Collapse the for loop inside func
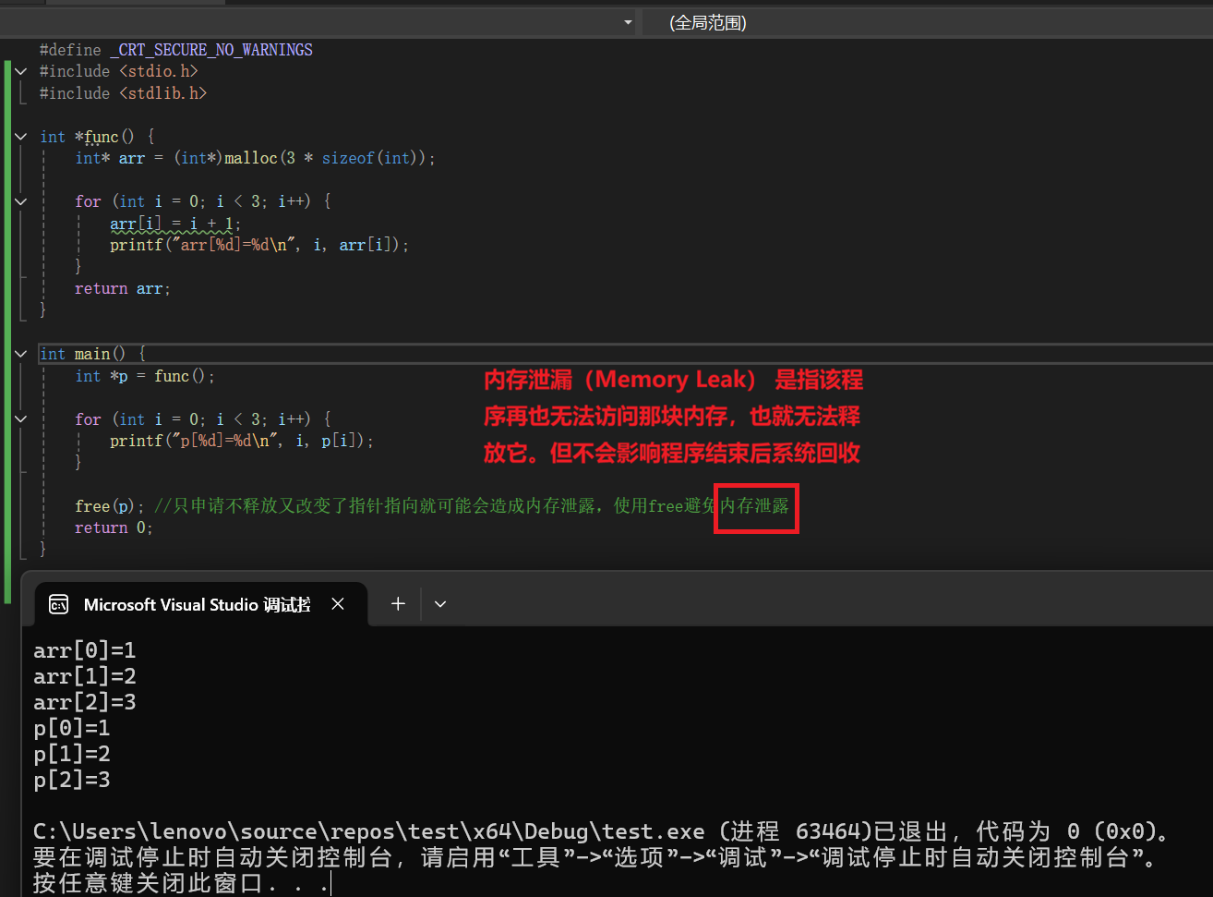 [x=20, y=201]
